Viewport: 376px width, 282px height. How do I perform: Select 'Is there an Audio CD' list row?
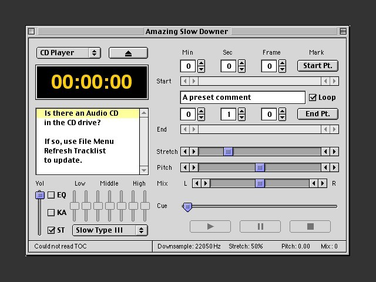tap(88, 113)
